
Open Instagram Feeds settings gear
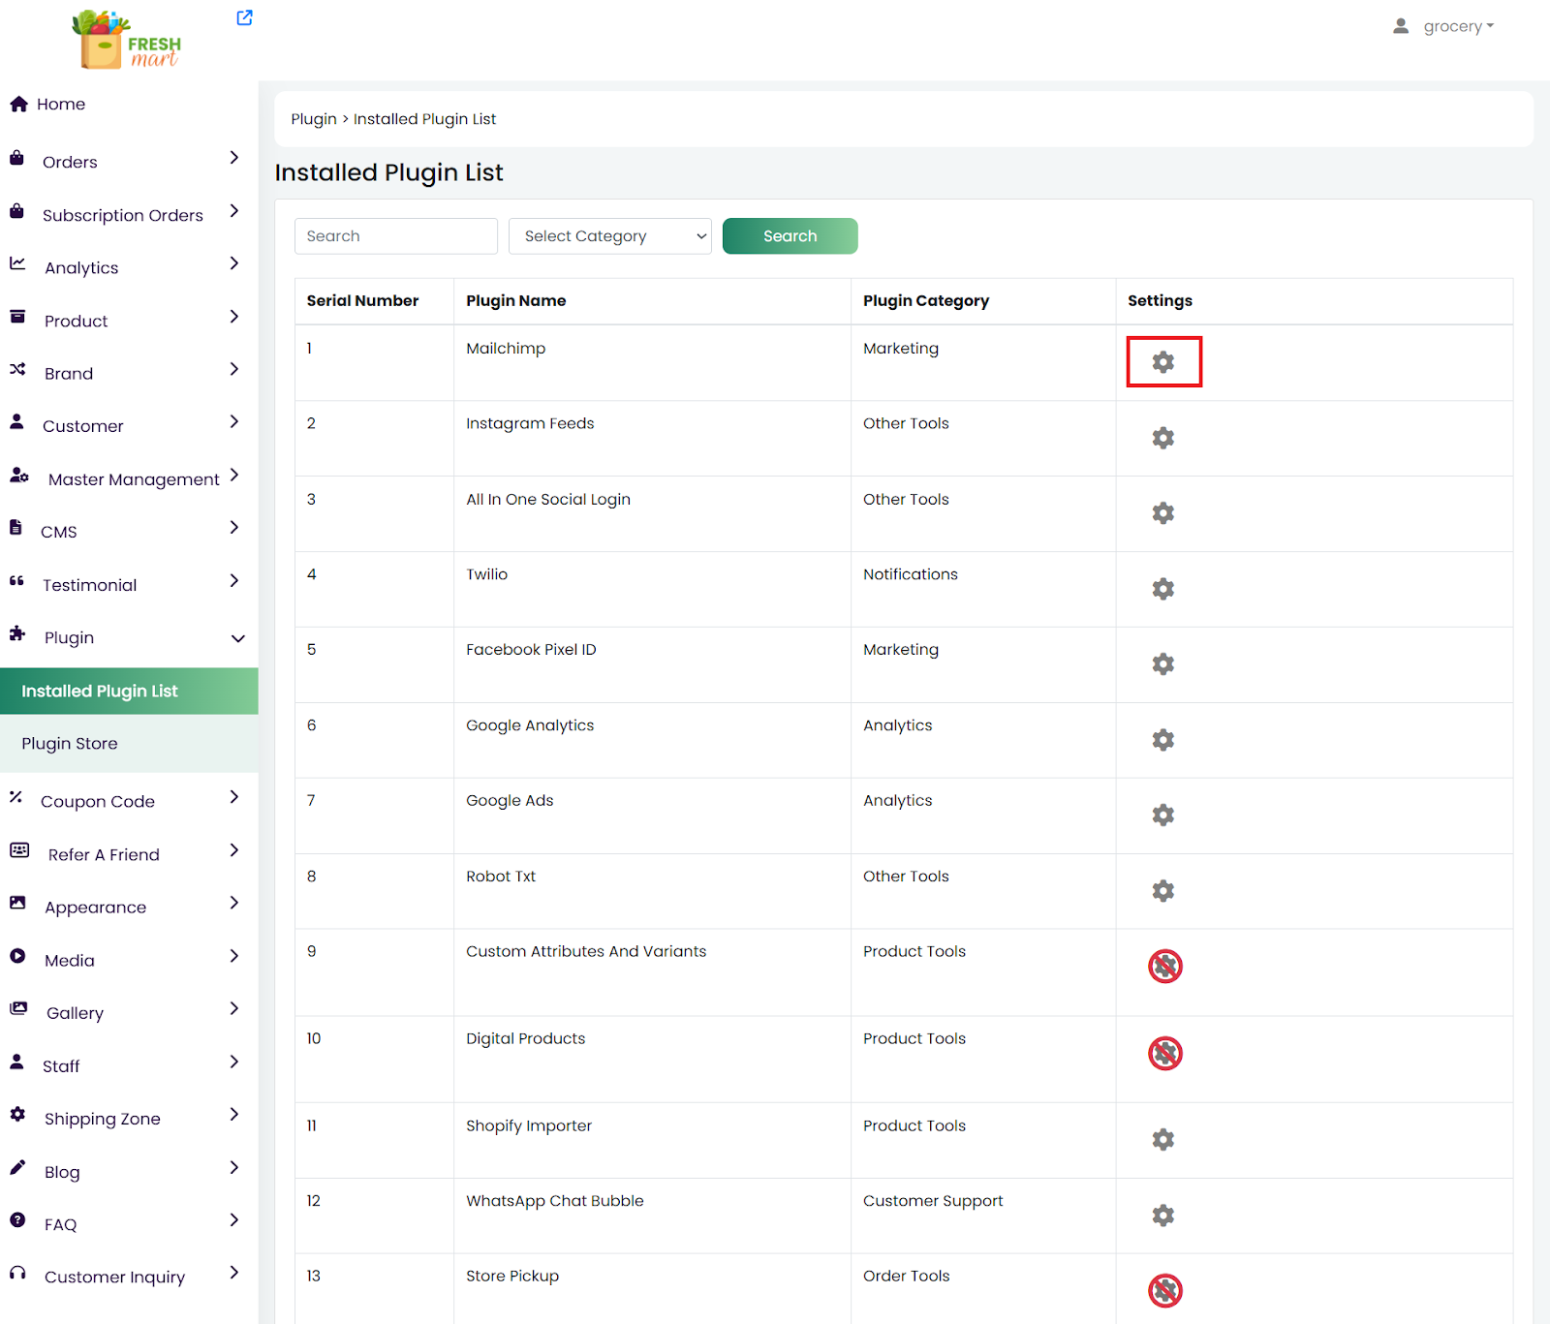[x=1162, y=438]
